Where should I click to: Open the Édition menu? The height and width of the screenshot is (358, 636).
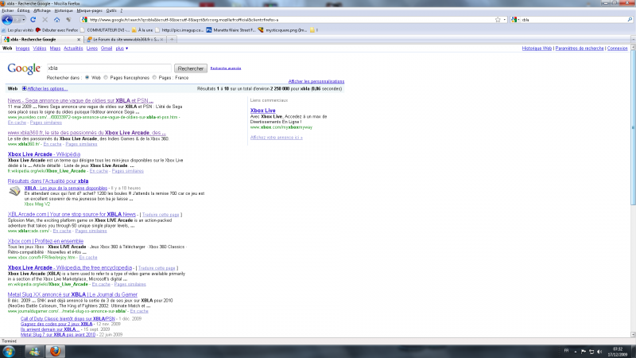(x=23, y=10)
